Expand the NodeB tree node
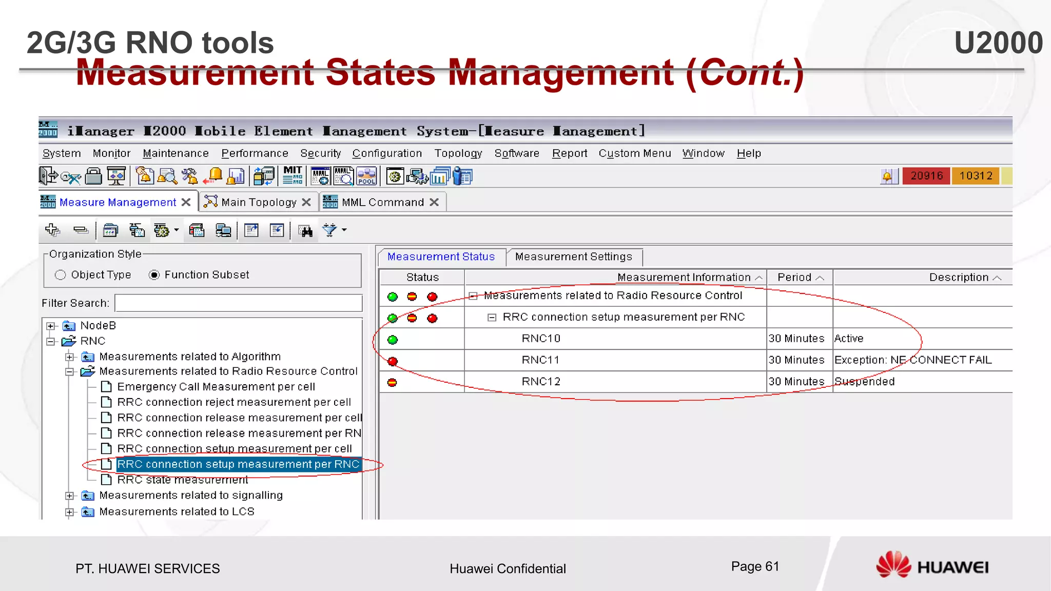The height and width of the screenshot is (591, 1051). (x=50, y=326)
